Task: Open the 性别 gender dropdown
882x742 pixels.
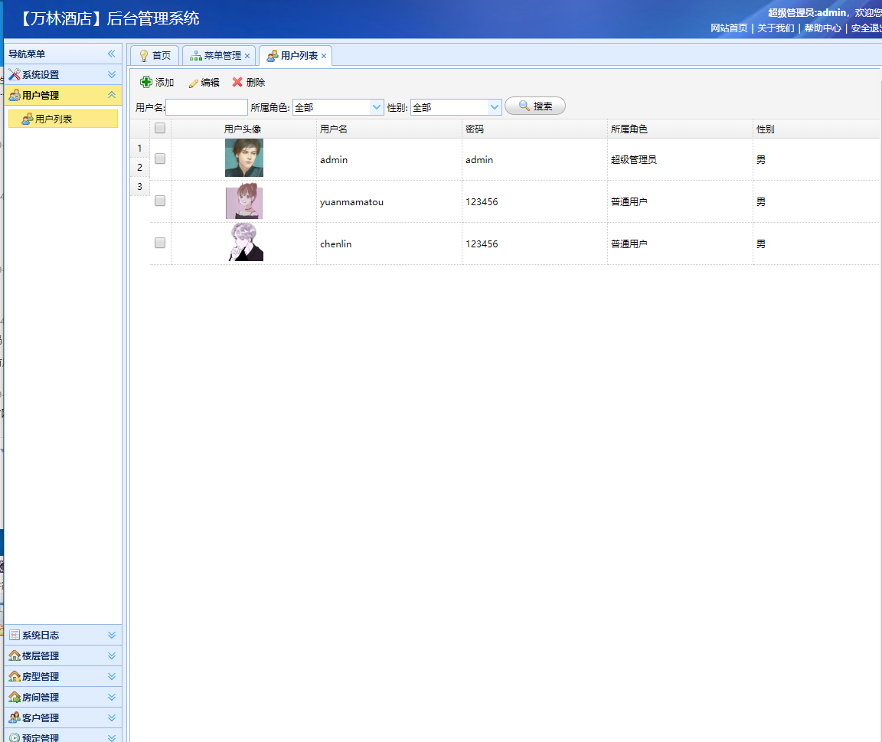Action: (494, 106)
